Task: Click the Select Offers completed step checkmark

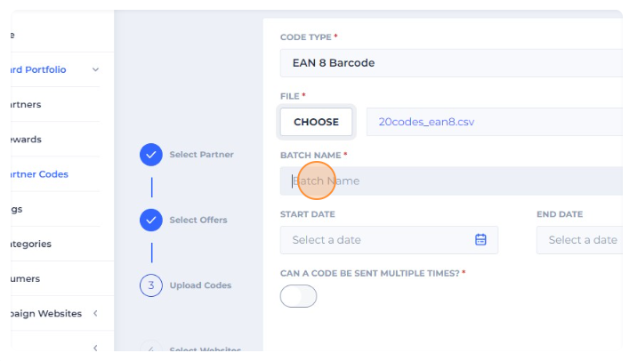Action: click(151, 220)
